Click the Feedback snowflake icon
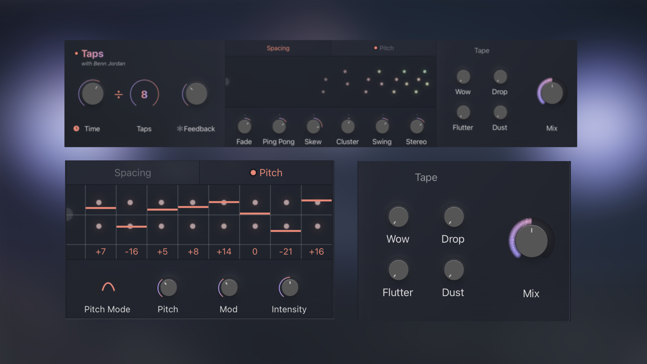647x364 pixels. click(x=180, y=128)
